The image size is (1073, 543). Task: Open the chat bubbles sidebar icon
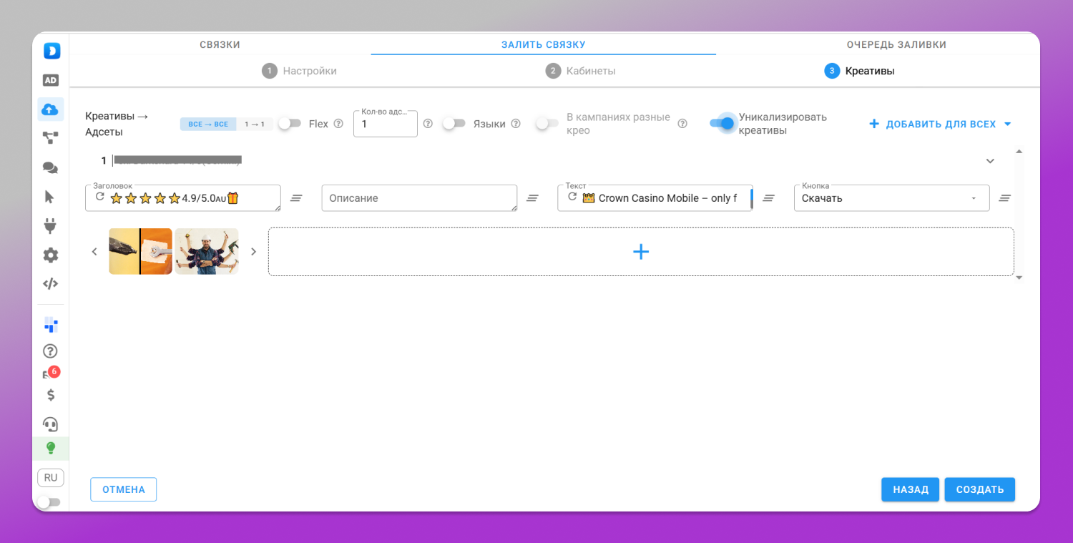click(x=51, y=168)
